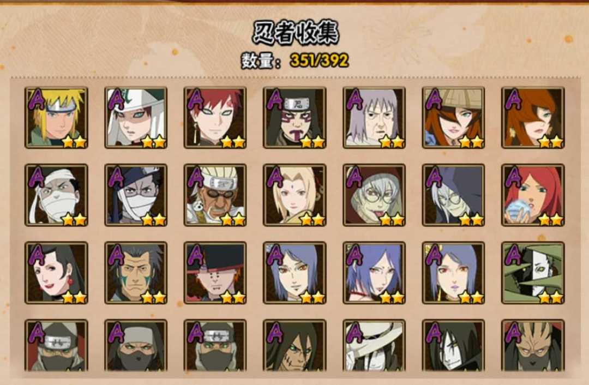The image size is (589, 385).
Task: Select the black-and-white flytrap ninja portrait
Action: coord(533,273)
